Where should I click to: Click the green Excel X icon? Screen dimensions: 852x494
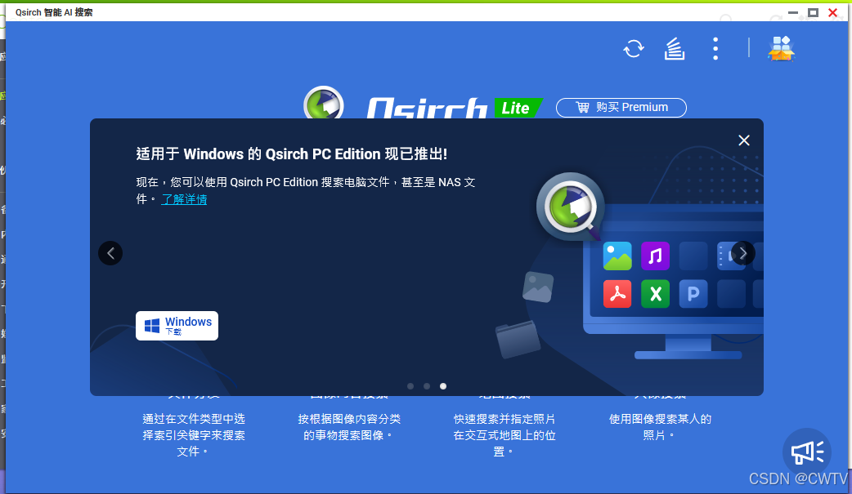[x=655, y=294]
